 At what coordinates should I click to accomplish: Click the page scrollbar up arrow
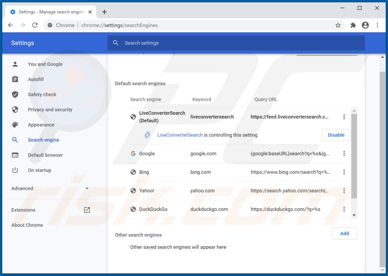pyautogui.click(x=382, y=57)
